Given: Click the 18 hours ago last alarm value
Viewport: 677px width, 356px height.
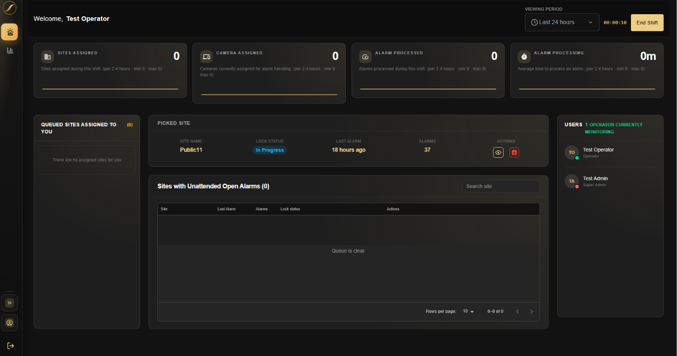Looking at the screenshot, I should (348, 150).
